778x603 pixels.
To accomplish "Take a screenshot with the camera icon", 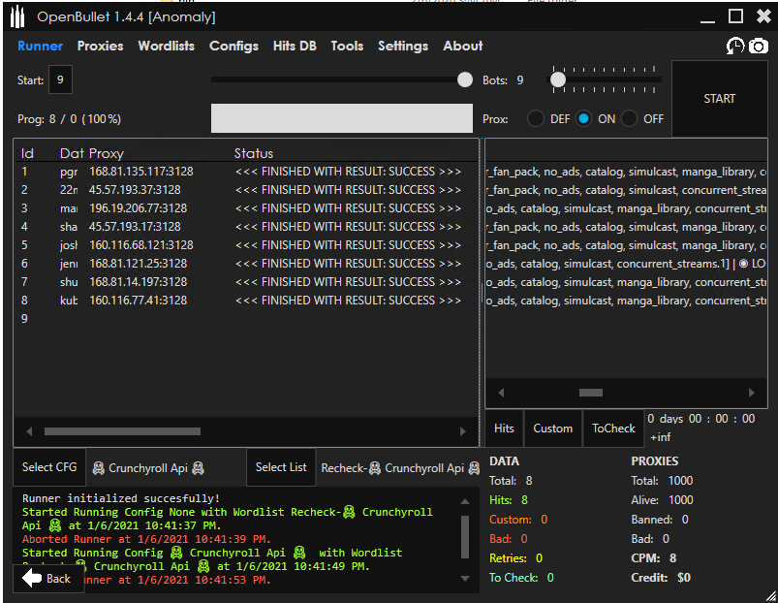I will (758, 46).
